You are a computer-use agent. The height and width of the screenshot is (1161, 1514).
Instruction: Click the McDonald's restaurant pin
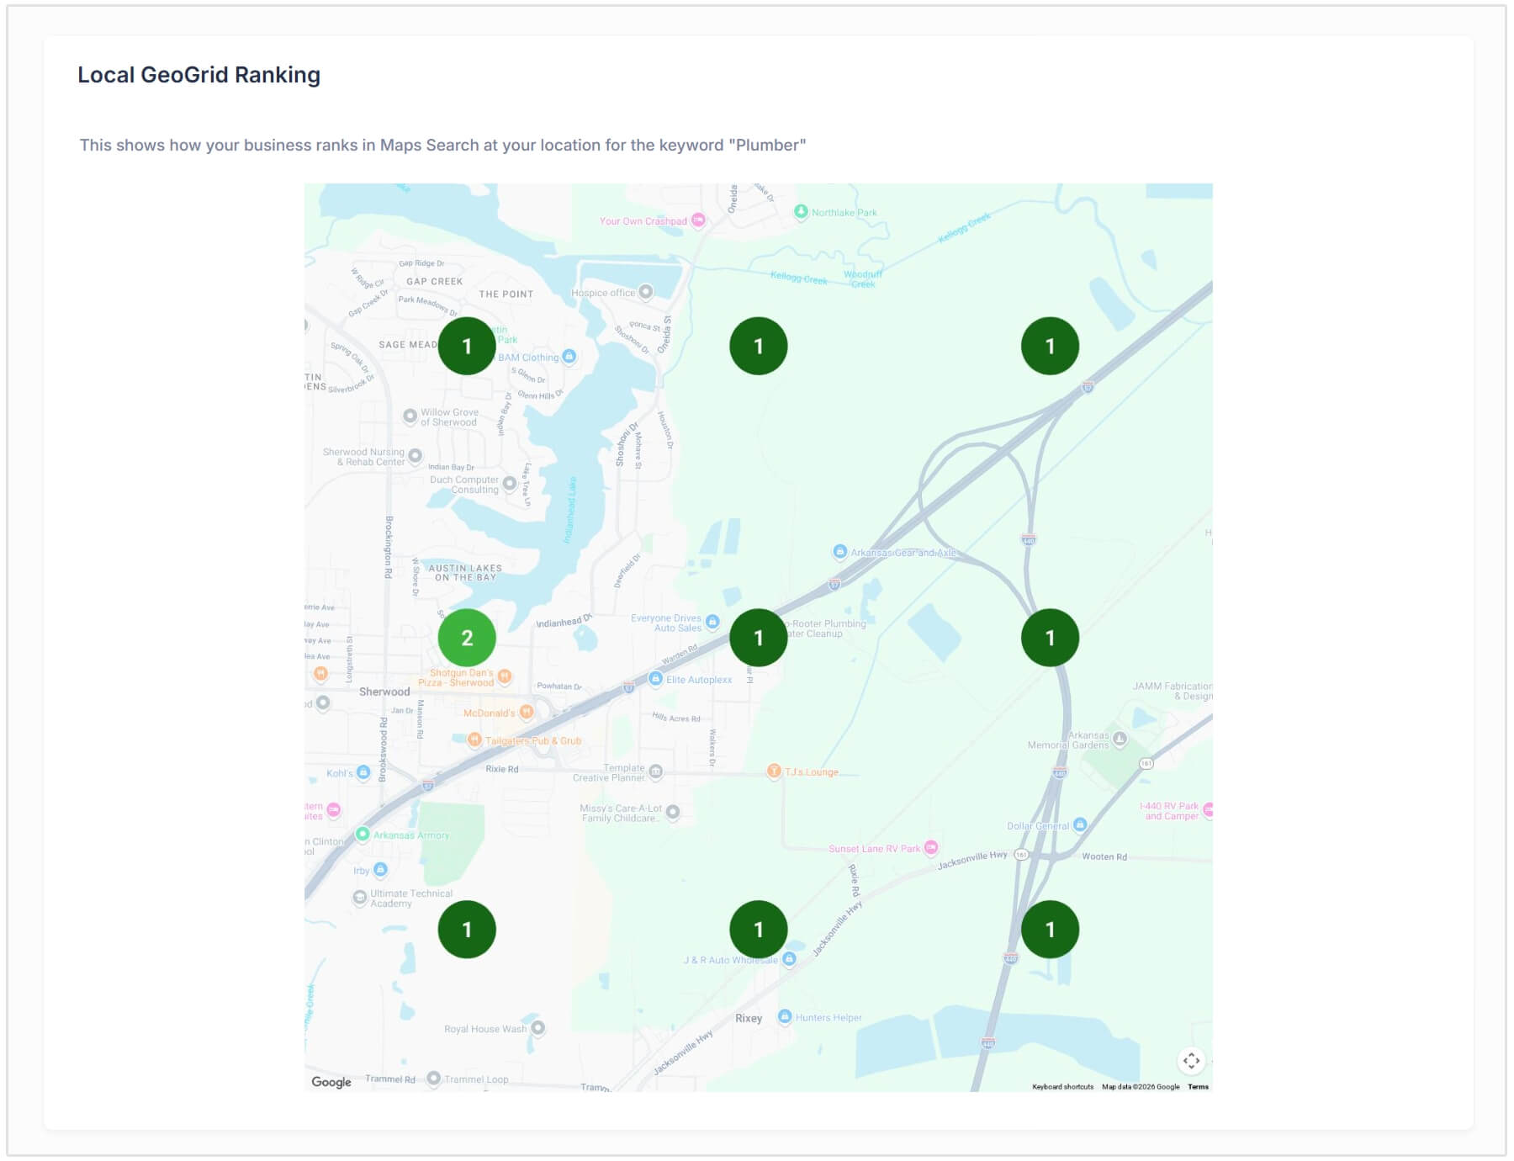527,712
